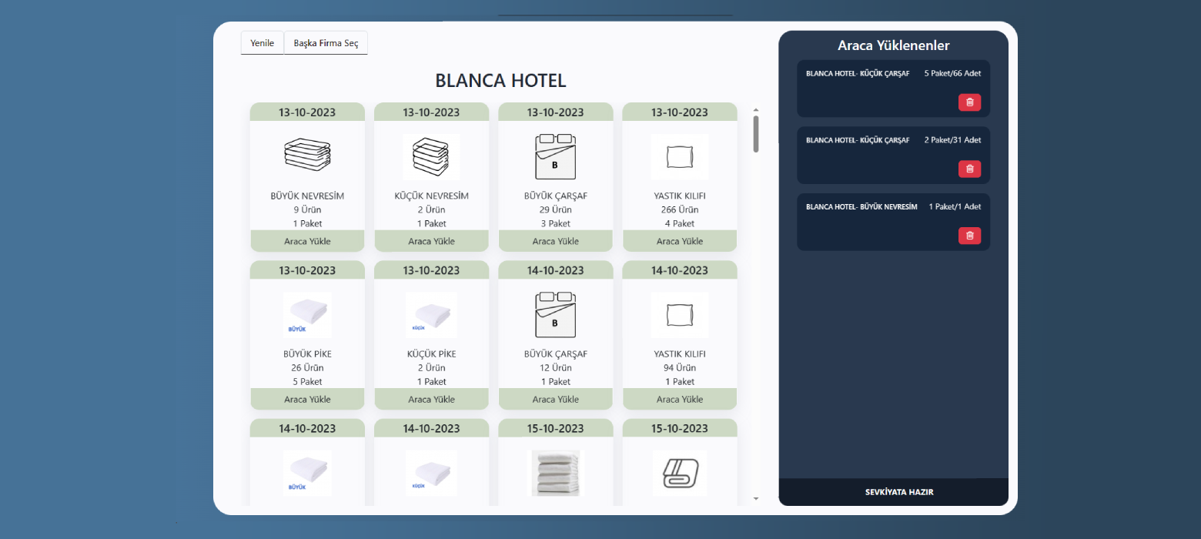
Task: Click the KÜÇÜK PİKE blanket image, 2 Ürün
Action: (431, 315)
